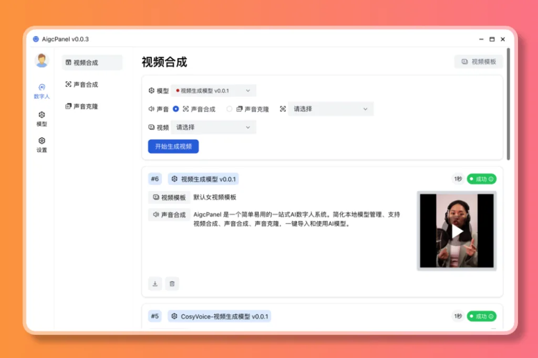
Task: Switch to 视频合成 menu item
Action: coord(92,62)
